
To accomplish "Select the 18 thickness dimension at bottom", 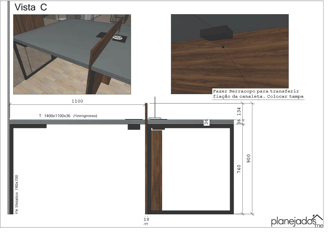I will (146, 219).
